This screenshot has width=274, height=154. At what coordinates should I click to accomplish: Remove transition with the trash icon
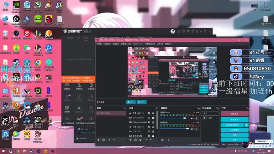point(210,118)
